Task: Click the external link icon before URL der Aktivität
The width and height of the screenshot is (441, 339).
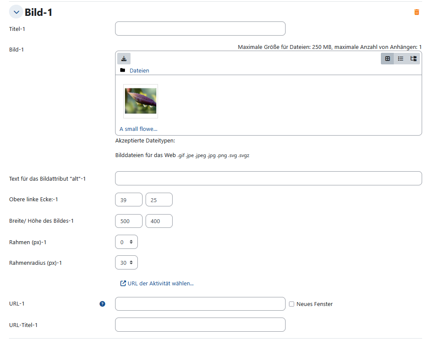Action: click(123, 283)
